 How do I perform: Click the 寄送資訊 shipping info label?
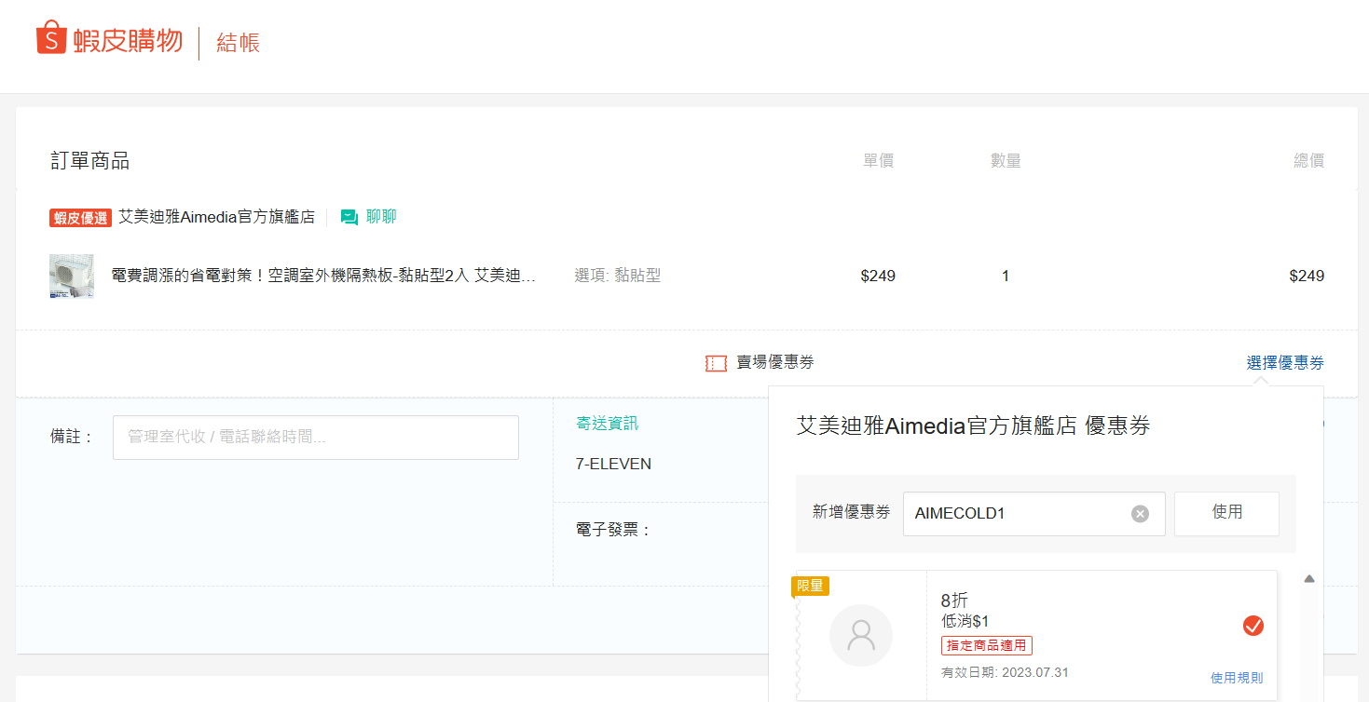pyautogui.click(x=608, y=424)
